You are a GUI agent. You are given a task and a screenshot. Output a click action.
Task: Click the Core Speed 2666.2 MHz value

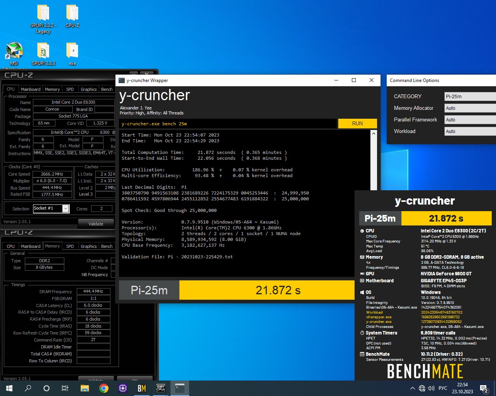(52, 174)
